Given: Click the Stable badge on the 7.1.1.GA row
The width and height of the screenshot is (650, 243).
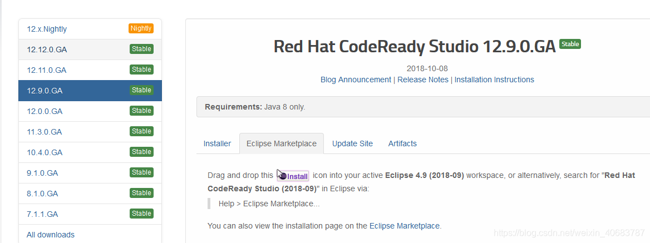Looking at the screenshot, I should tap(141, 214).
